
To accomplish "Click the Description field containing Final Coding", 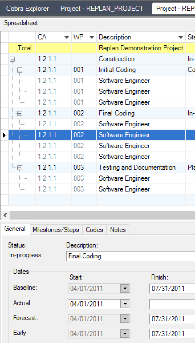I will point(130,256).
